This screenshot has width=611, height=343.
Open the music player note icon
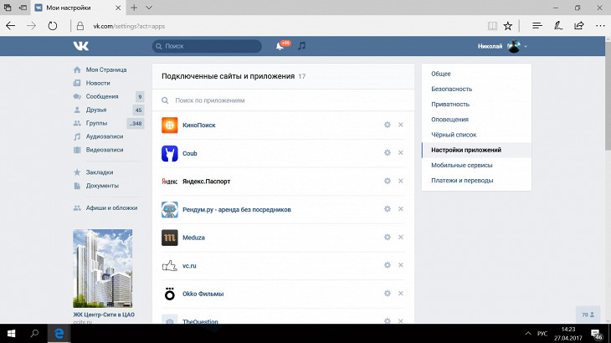pos(301,46)
